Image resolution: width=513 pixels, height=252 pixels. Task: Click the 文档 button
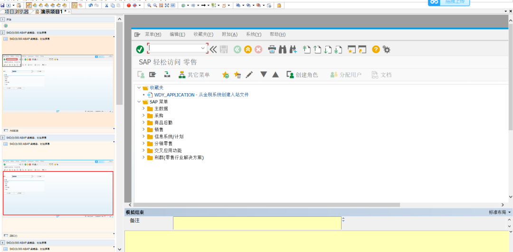click(381, 75)
